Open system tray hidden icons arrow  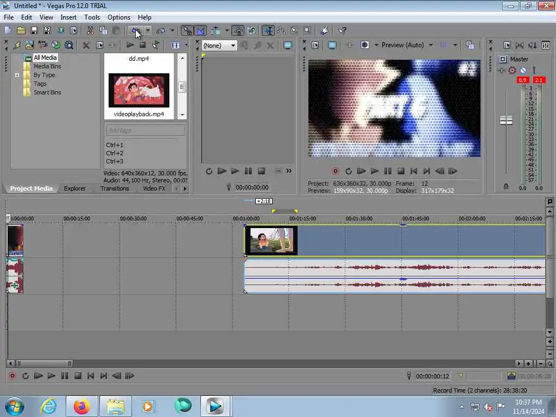pos(462,407)
